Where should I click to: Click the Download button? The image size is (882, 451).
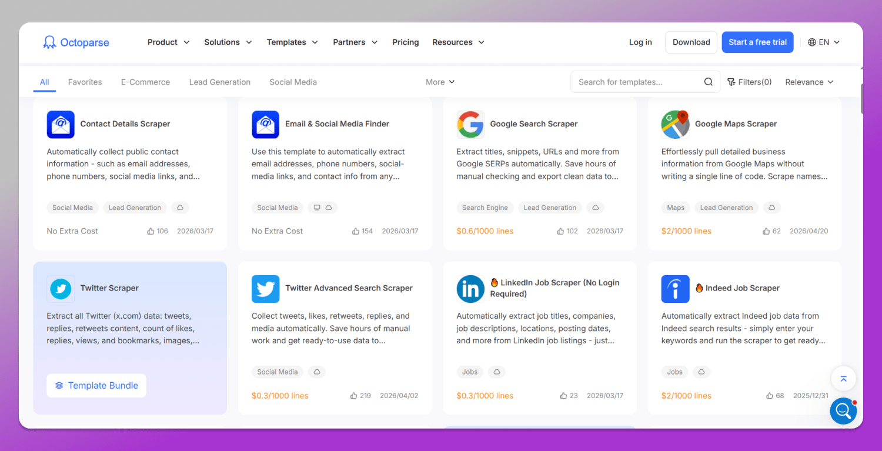[x=691, y=42]
